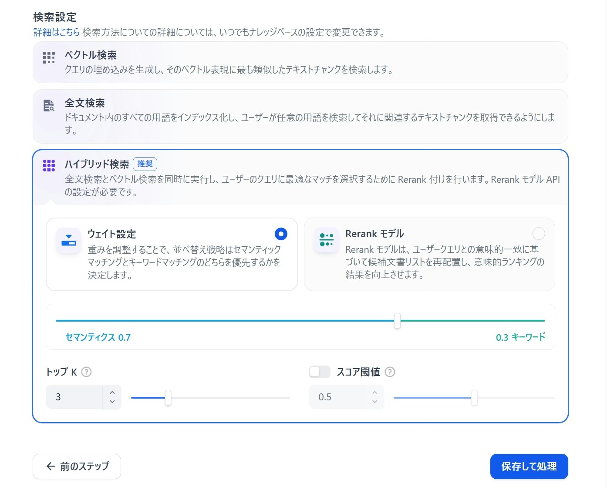
Task: Click the ハイブリッド検索 dots icon
Action: 48,165
